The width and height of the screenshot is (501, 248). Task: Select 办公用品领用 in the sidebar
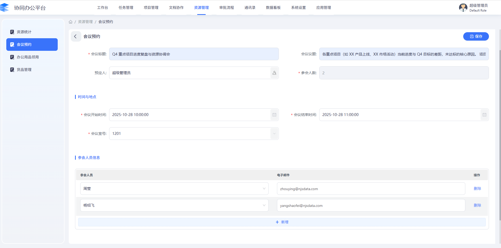[x=28, y=57]
